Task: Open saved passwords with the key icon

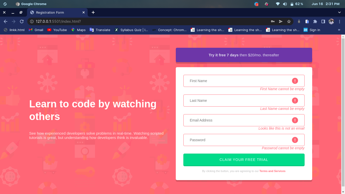Action: (x=273, y=21)
